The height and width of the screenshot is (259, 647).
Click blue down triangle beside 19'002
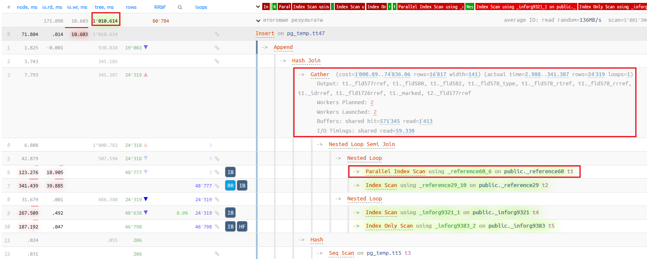click(146, 47)
